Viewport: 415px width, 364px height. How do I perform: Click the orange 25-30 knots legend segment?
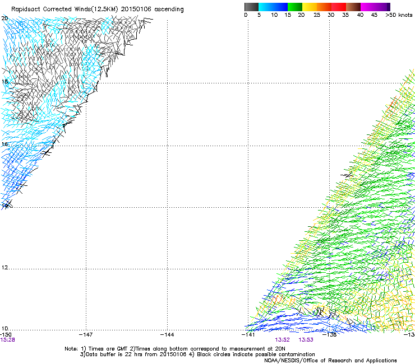[x=324, y=7]
